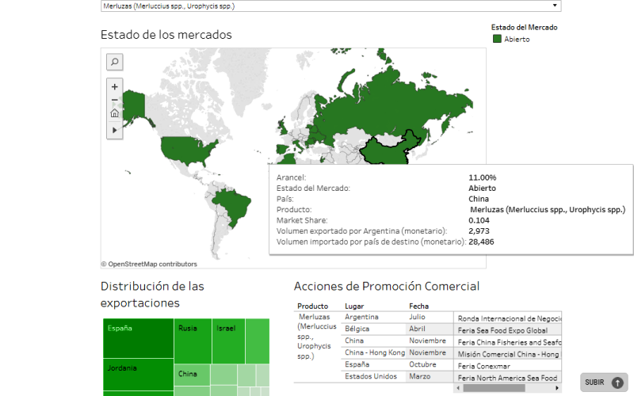Select the Rusia treemap tile
The height and width of the screenshot is (396, 634).
(x=193, y=341)
